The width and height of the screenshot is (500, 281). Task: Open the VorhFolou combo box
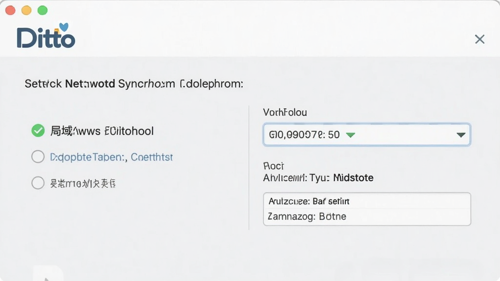[367, 135]
